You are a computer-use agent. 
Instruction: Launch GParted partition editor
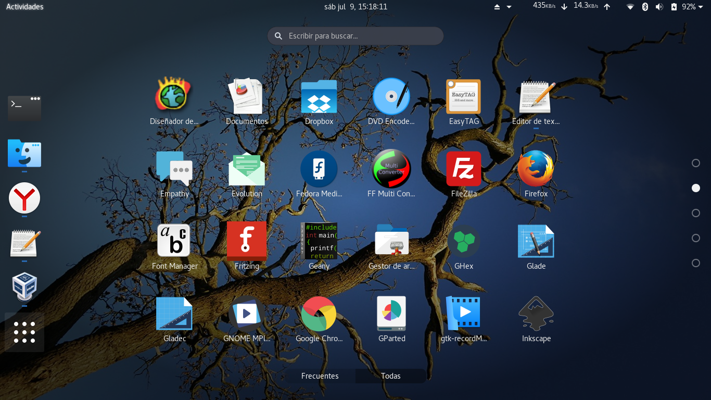[x=391, y=314]
